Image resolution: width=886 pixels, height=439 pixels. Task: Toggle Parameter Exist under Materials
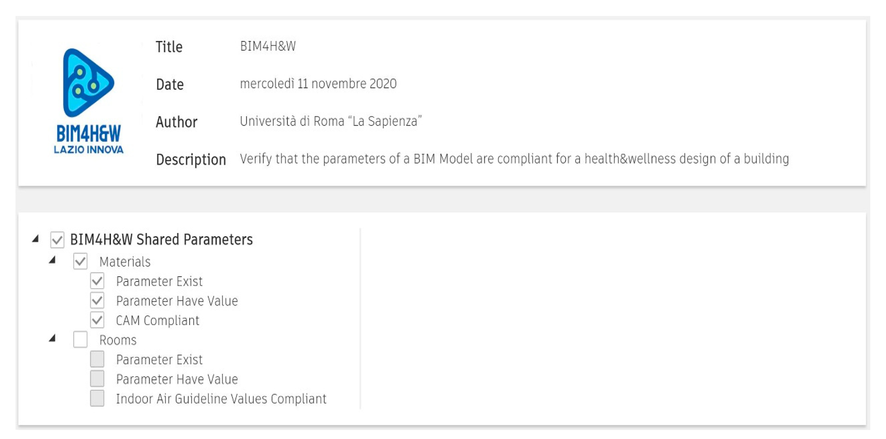coord(97,281)
